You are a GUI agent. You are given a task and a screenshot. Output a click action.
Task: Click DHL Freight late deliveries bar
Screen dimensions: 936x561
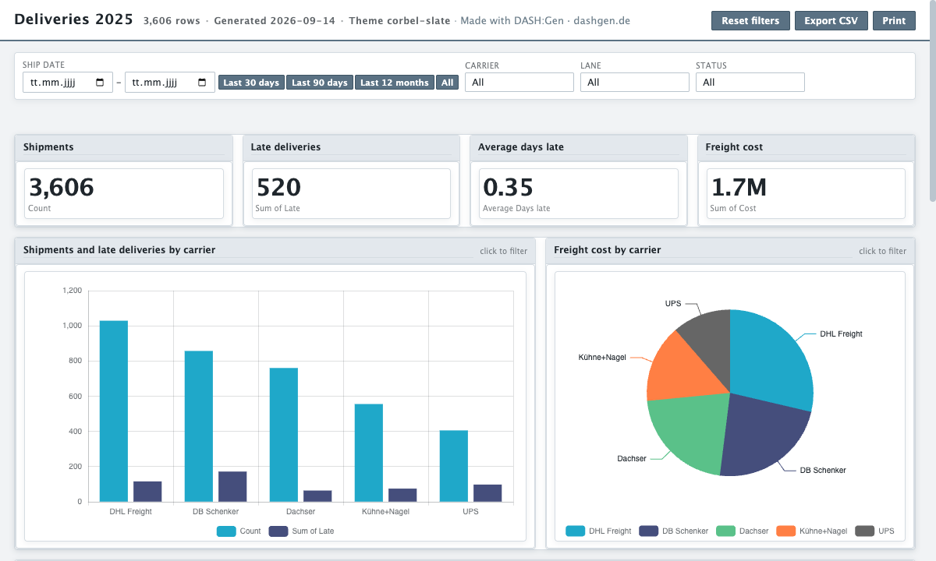coord(147,492)
